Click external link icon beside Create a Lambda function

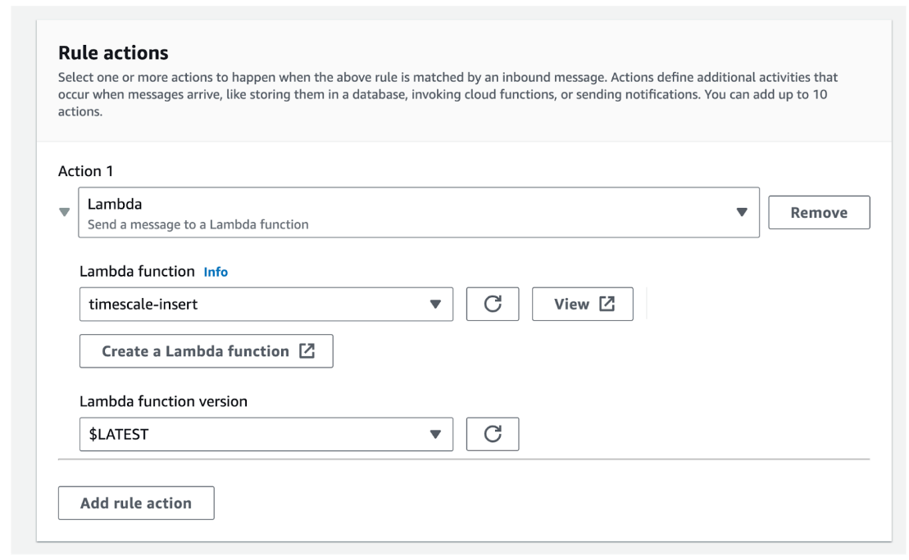tap(307, 351)
